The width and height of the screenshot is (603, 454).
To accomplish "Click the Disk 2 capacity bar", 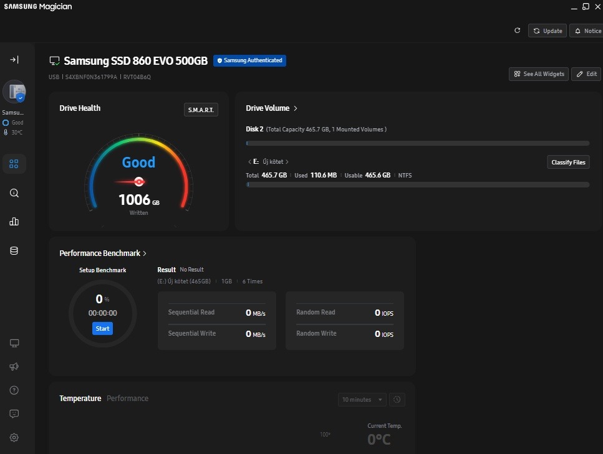I will point(418,143).
